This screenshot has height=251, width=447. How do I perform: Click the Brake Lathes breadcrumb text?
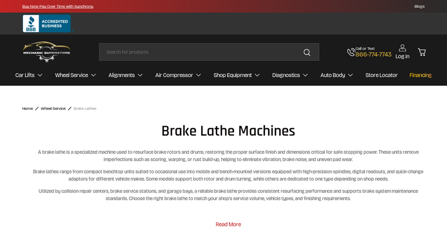coord(85,108)
